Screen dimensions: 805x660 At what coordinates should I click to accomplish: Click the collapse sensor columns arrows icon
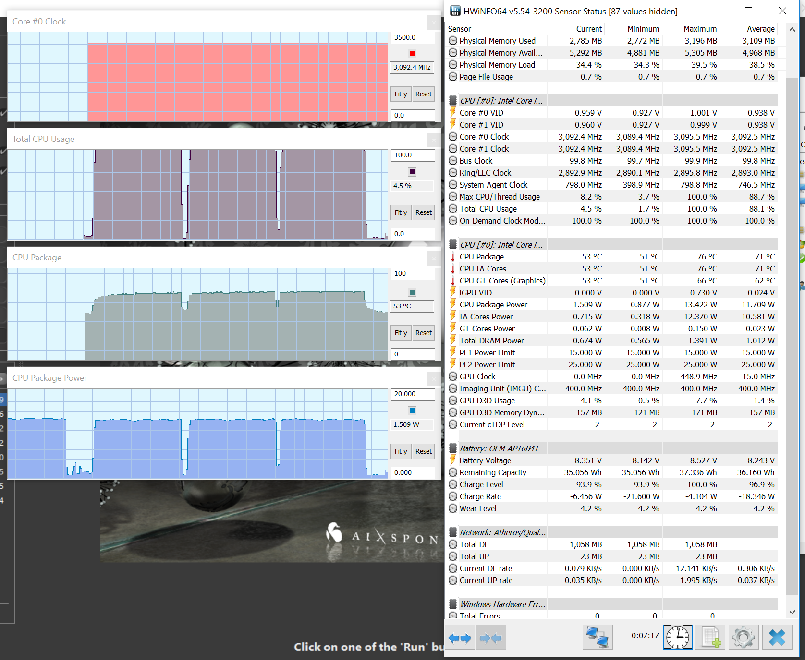point(491,637)
